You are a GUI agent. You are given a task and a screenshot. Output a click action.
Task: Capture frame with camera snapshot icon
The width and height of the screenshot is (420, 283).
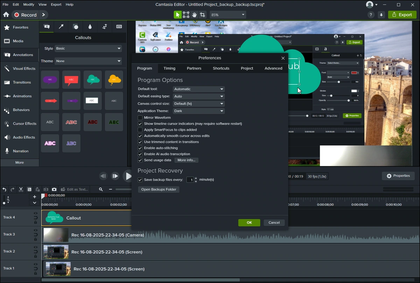(x=54, y=189)
